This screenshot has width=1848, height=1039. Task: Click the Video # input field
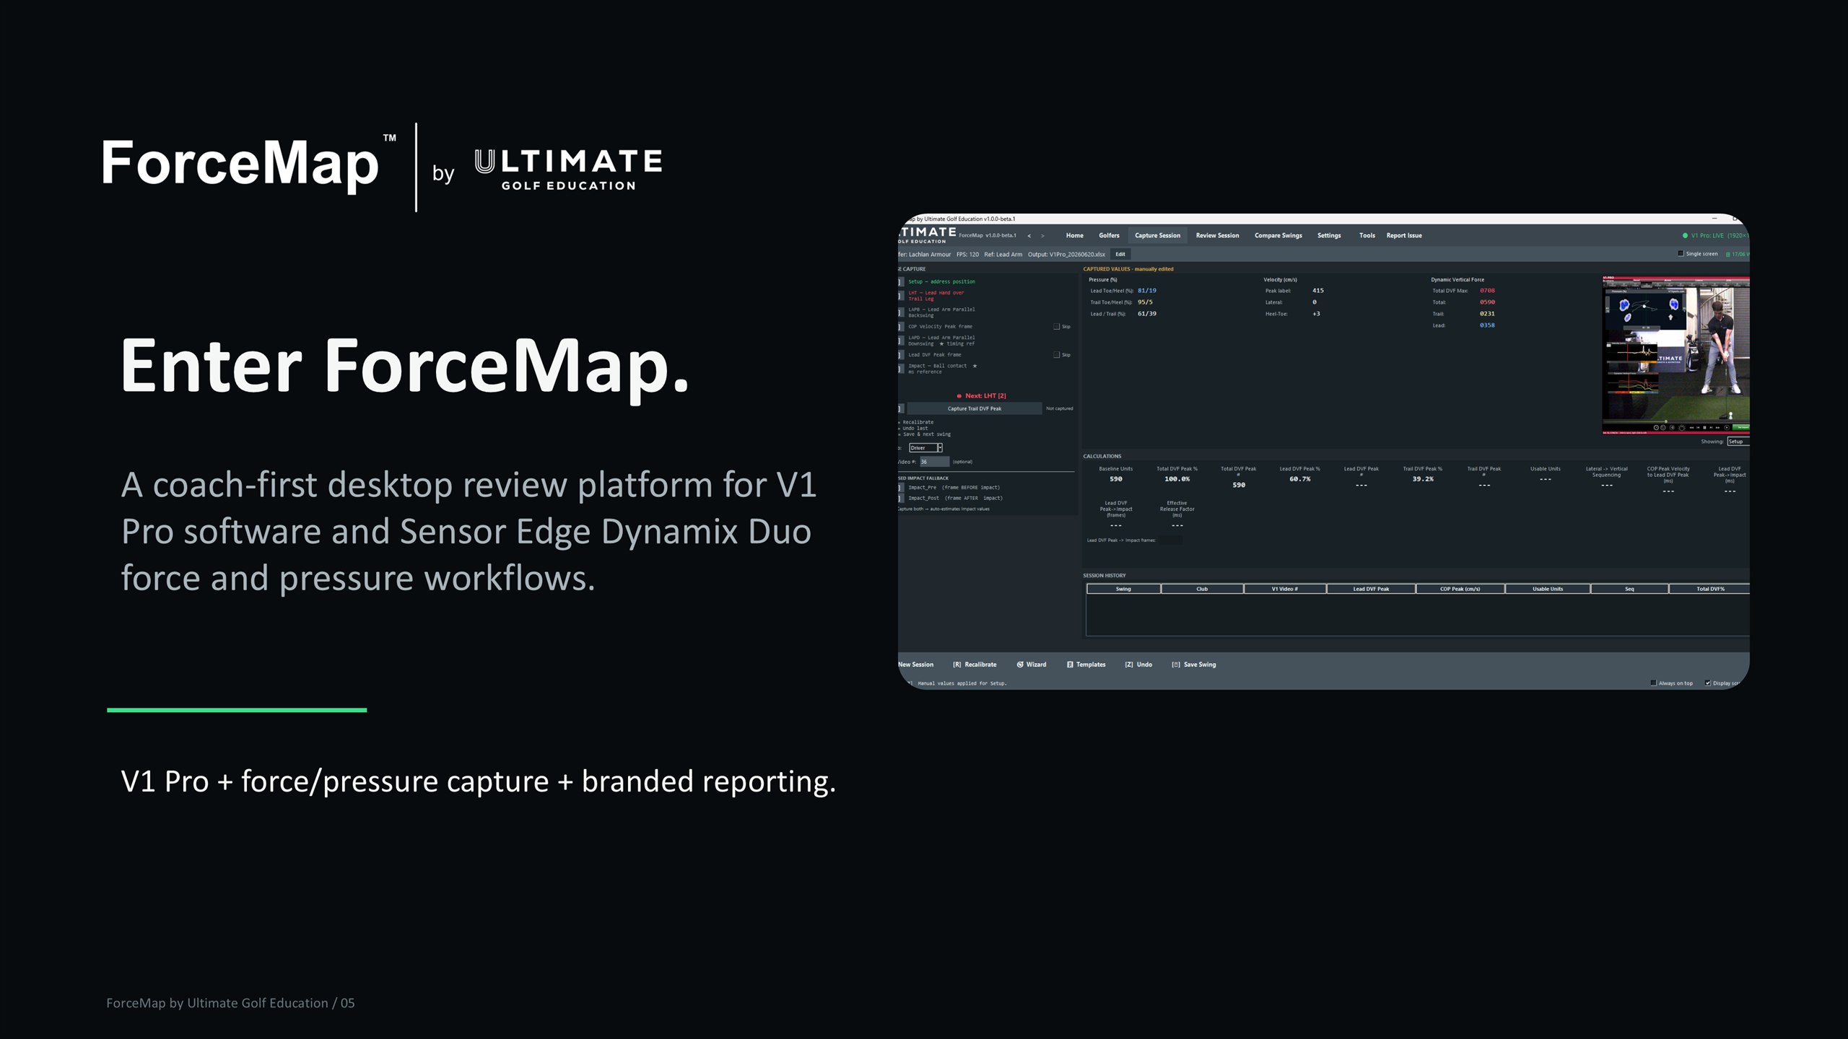(x=934, y=462)
